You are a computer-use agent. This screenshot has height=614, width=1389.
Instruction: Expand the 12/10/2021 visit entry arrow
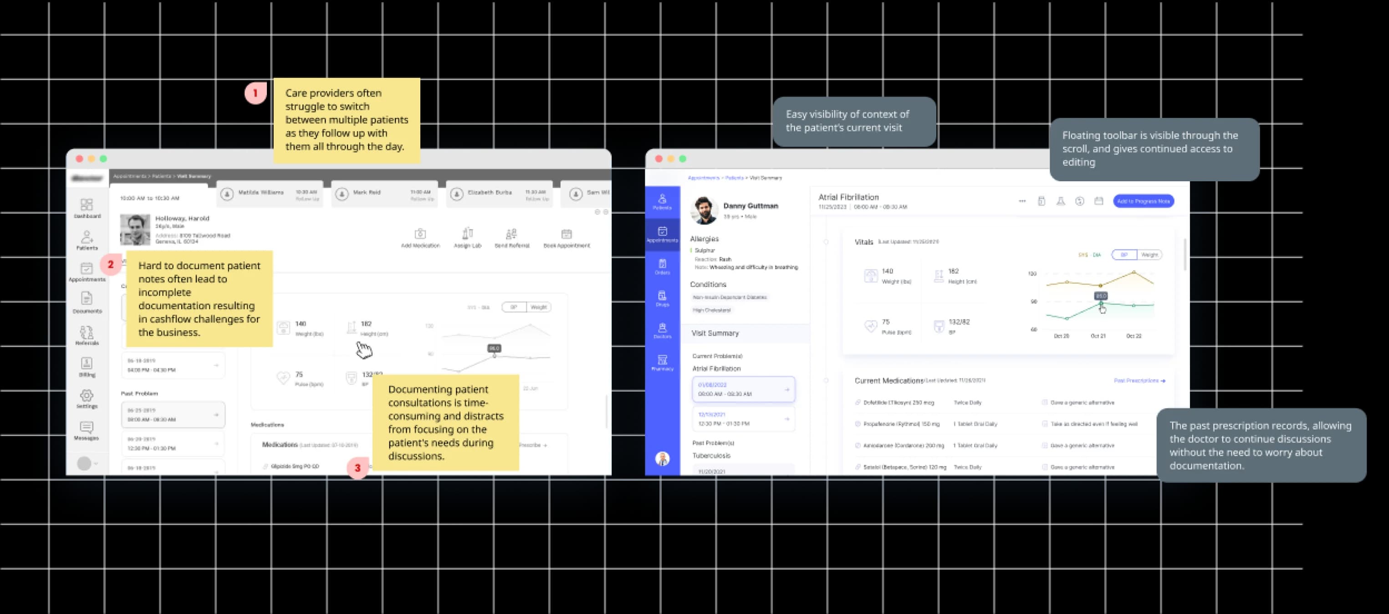pyautogui.click(x=786, y=419)
